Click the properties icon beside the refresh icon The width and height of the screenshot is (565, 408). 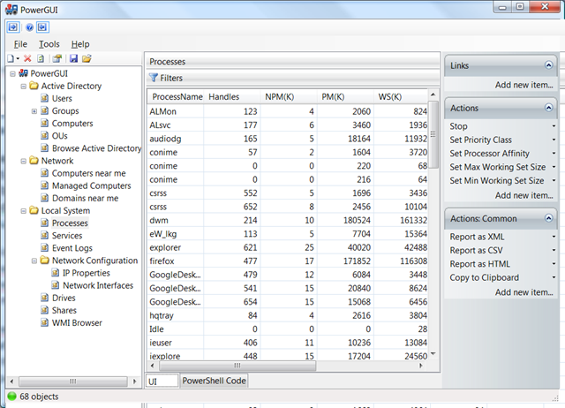pyautogui.click(x=56, y=58)
